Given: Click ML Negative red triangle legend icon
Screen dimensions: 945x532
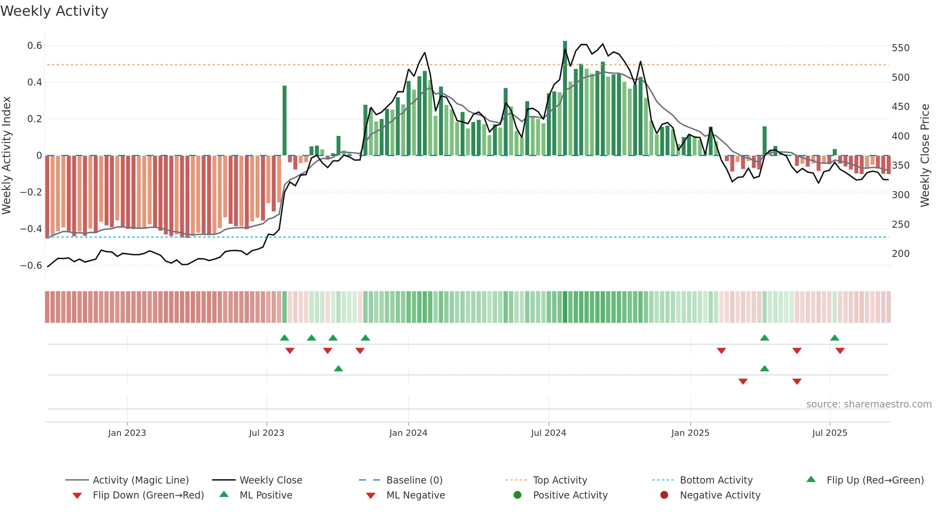Looking at the screenshot, I should 371,495.
